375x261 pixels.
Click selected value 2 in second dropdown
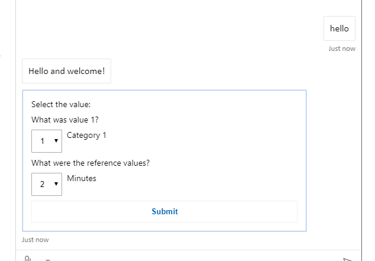[x=42, y=184]
